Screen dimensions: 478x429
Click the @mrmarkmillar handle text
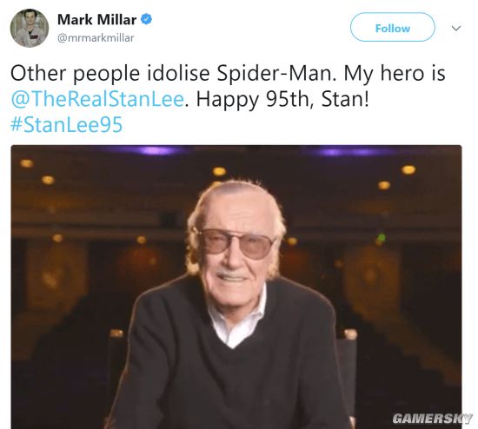pos(96,38)
